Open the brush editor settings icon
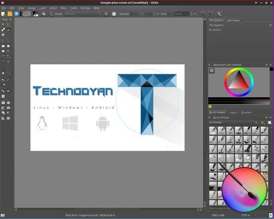The width and height of the screenshot is (274, 219). click(44, 14)
